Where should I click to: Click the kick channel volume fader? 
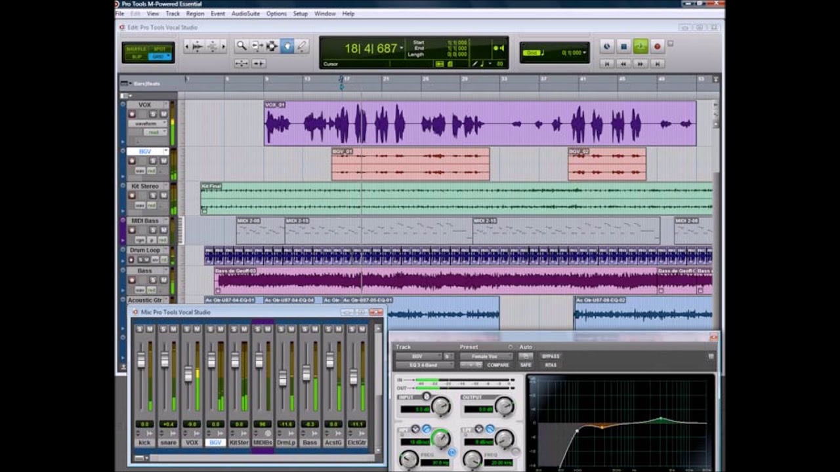(x=140, y=360)
